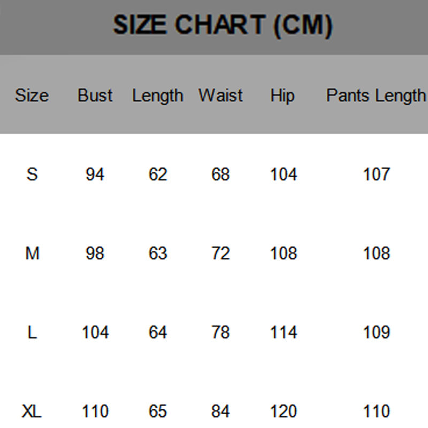Click the Bust column header
The height and width of the screenshot is (428, 428).
(x=95, y=96)
